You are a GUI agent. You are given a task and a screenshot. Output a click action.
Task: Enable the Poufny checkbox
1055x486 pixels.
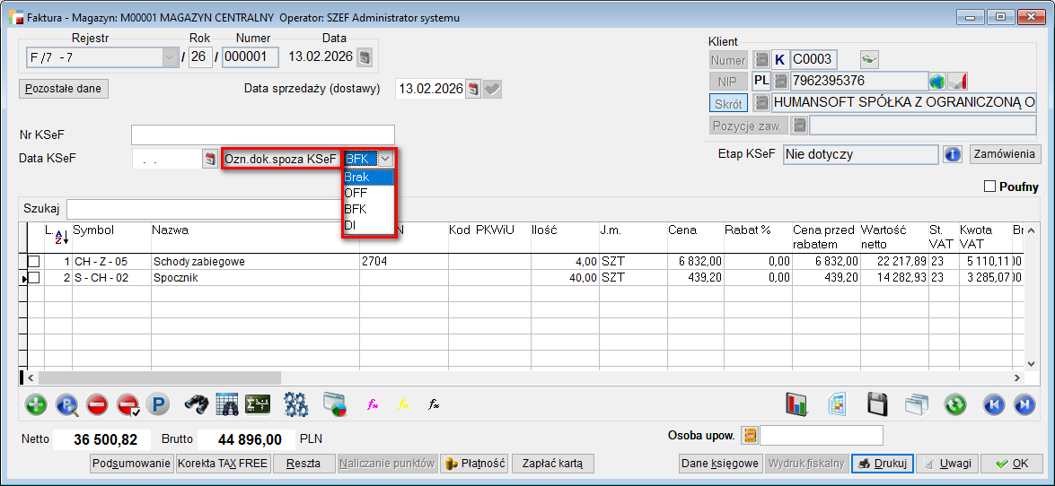pos(991,187)
